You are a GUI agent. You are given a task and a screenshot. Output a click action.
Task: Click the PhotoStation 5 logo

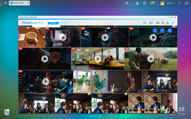[33, 23]
